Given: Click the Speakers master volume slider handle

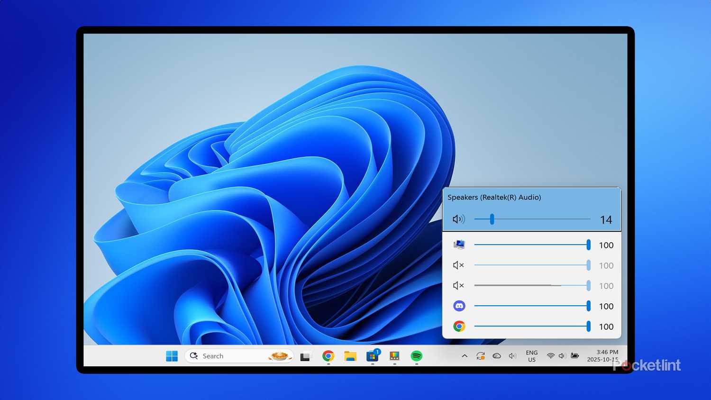Looking at the screenshot, I should point(492,219).
